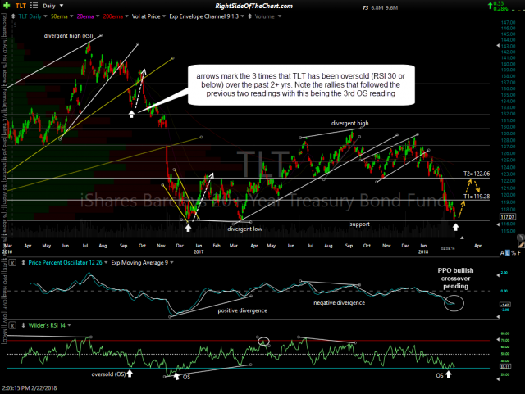525x394 pixels.
Task: Open the 20ema dropdown arrow
Action: click(x=98, y=16)
